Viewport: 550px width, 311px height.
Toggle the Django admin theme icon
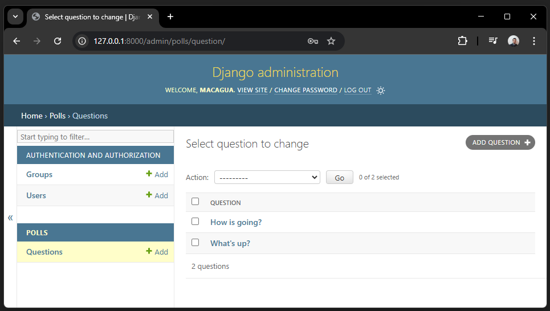[381, 91]
